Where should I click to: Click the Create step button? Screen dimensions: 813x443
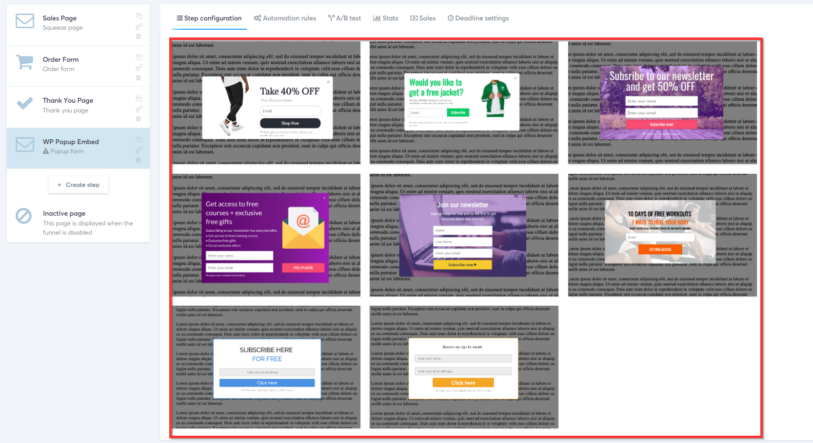click(78, 185)
